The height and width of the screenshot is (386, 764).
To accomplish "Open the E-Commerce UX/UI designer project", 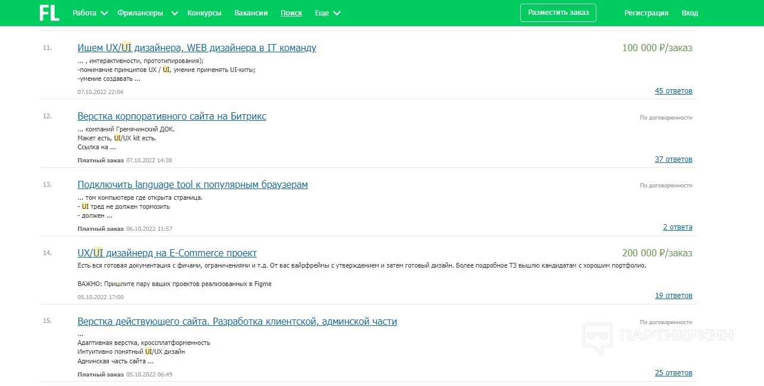I will tap(167, 253).
